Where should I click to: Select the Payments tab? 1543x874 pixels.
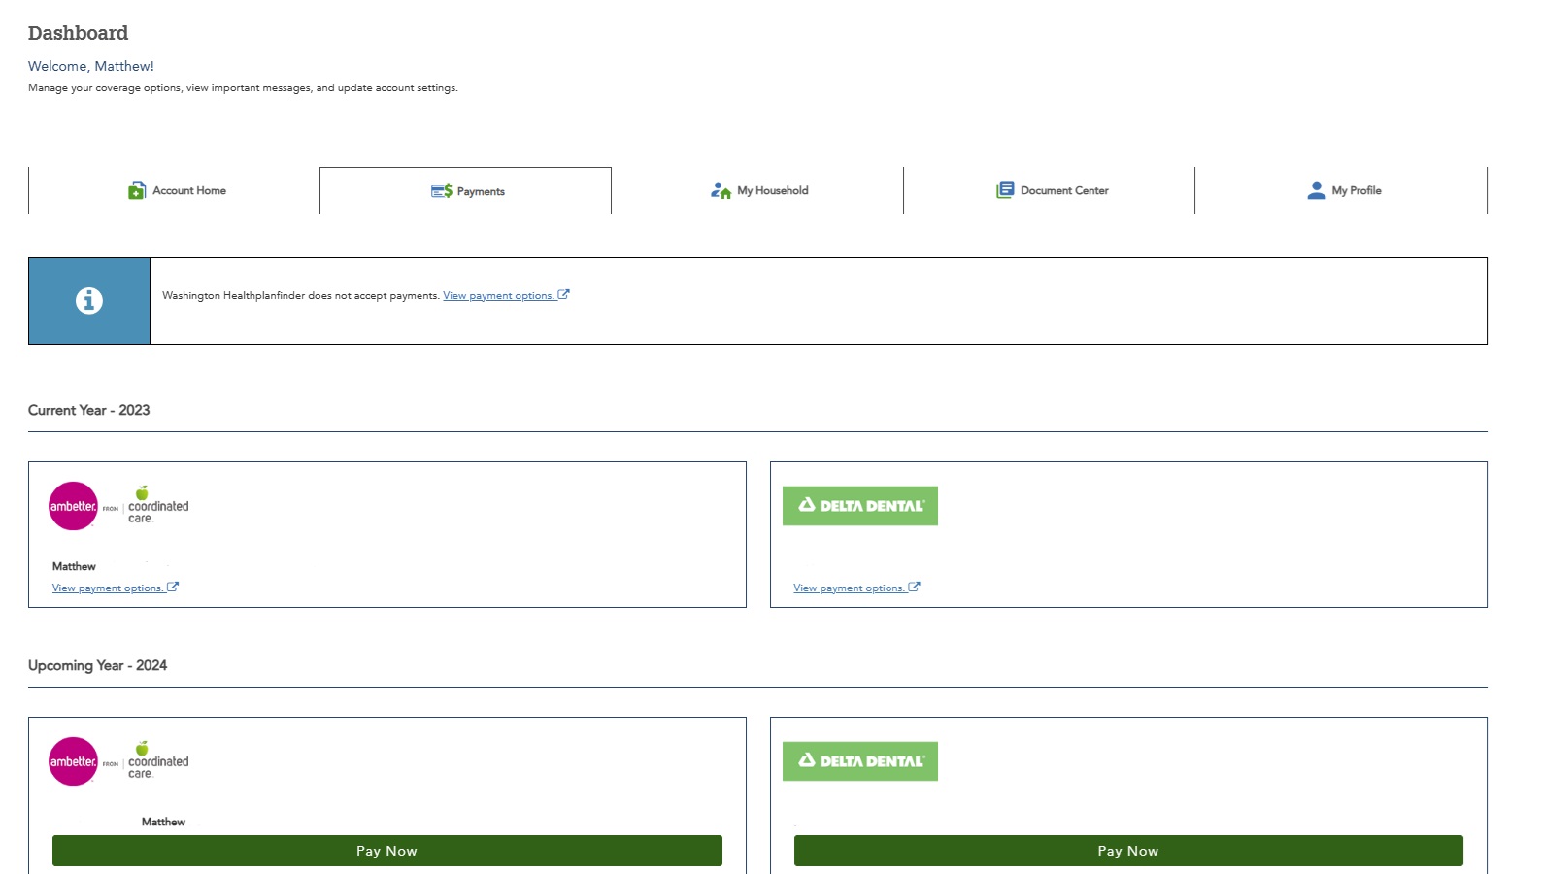click(x=466, y=190)
